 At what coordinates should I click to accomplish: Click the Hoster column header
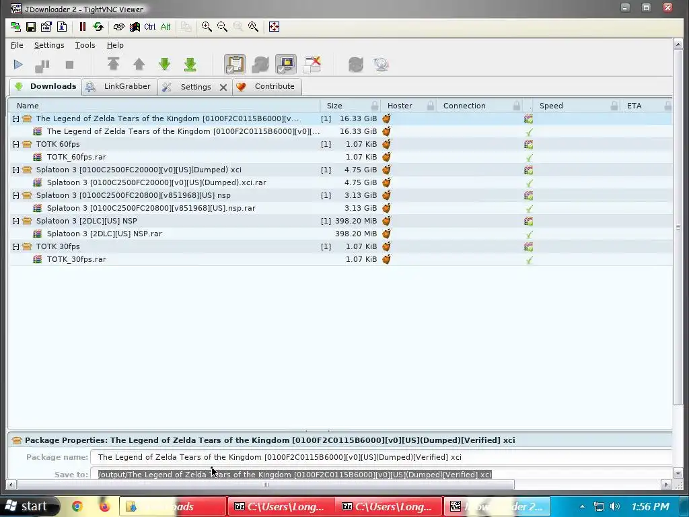coord(408,106)
